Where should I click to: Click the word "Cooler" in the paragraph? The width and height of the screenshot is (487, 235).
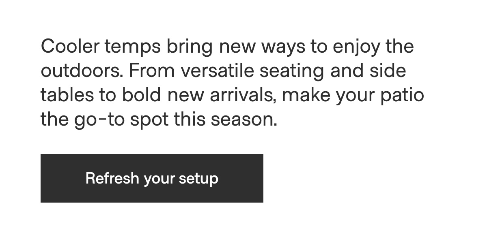(70, 47)
